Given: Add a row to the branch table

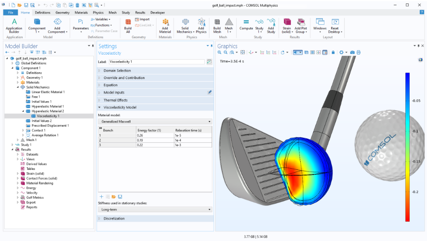Looking at the screenshot, I should pyautogui.click(x=101, y=197).
